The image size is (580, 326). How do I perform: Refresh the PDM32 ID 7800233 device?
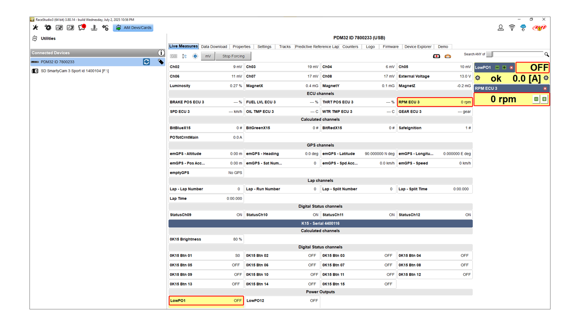coord(146,62)
